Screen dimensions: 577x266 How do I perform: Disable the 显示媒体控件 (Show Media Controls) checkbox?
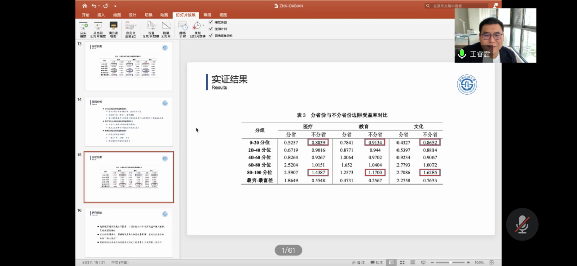coord(211,36)
